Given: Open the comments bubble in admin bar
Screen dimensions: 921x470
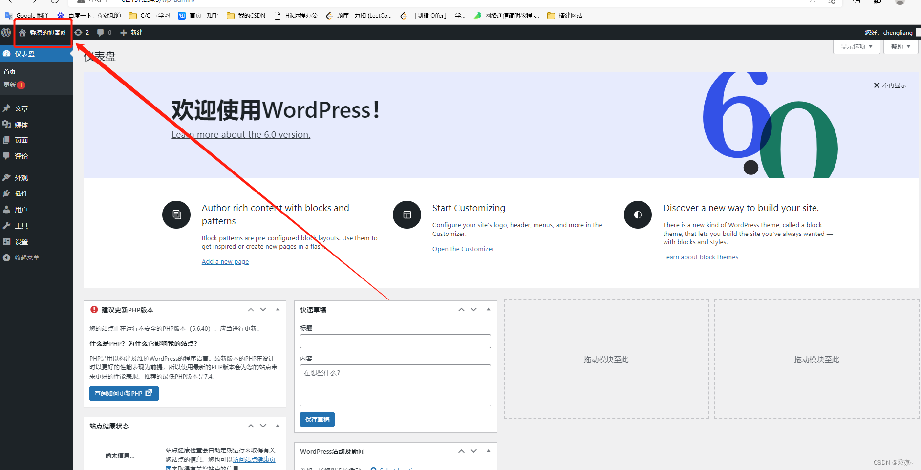Looking at the screenshot, I should [104, 32].
